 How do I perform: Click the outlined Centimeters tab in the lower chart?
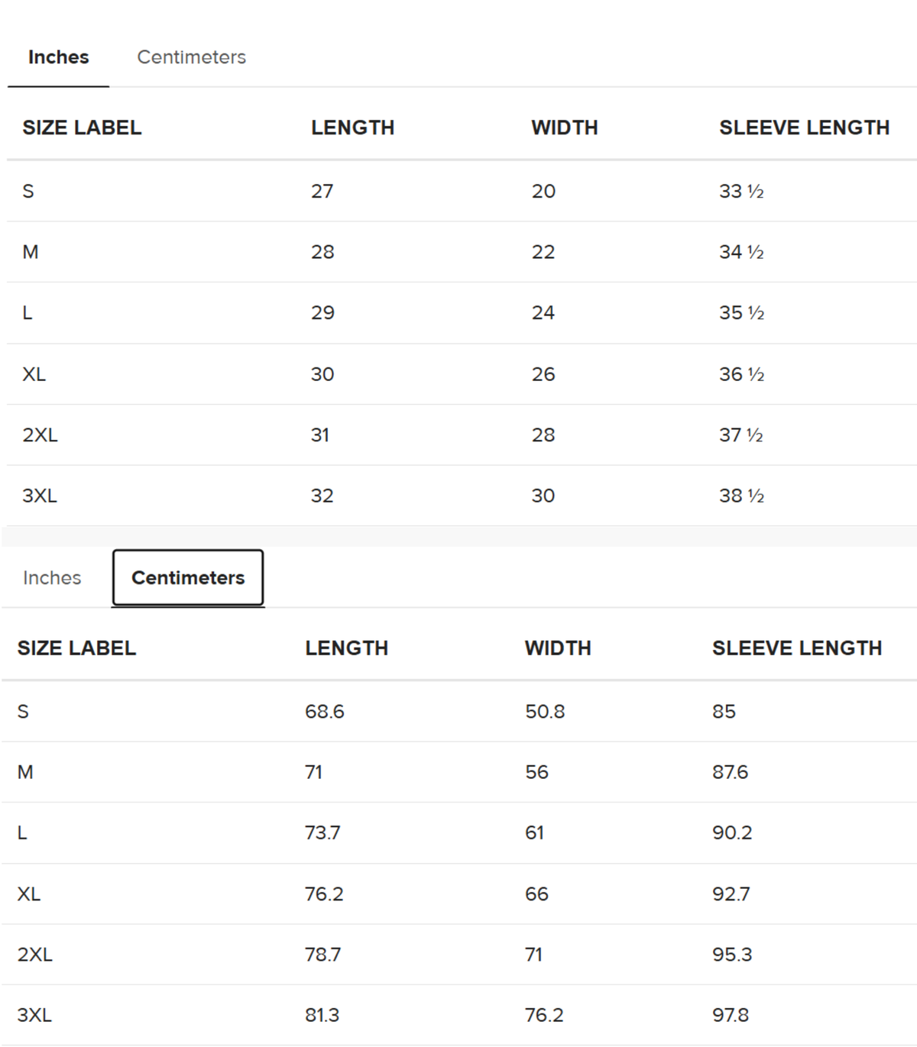188,578
